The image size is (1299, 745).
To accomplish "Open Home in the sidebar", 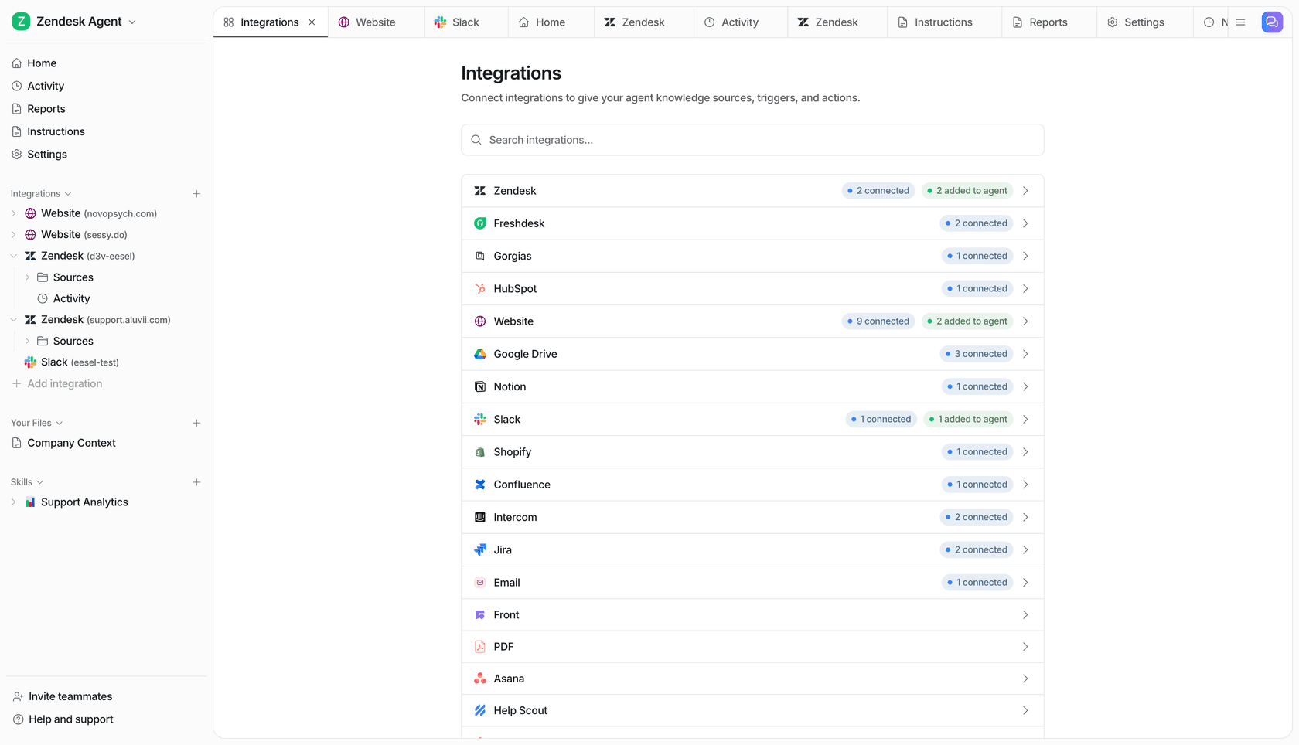I will click(x=42, y=63).
